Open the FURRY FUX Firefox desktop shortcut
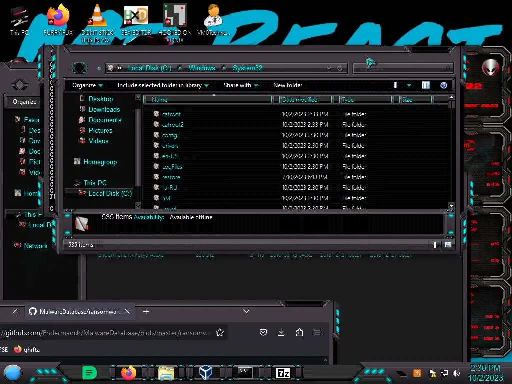This screenshot has height=384, width=512. coord(58,19)
